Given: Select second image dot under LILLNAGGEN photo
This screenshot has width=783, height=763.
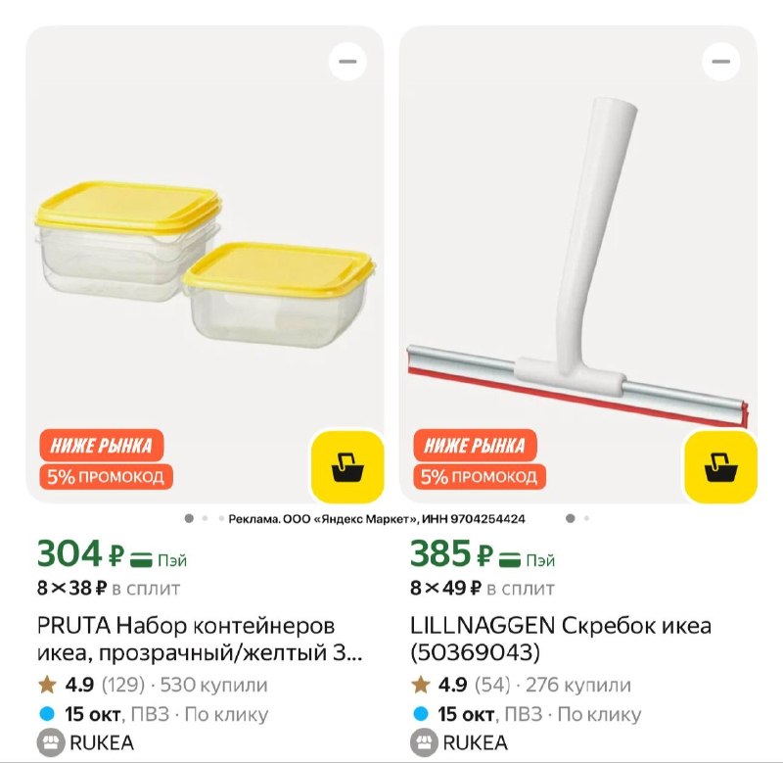Looking at the screenshot, I should tap(586, 519).
